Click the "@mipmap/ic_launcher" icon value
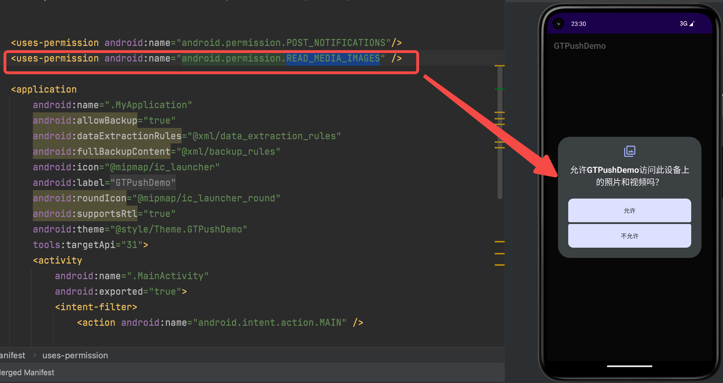Viewport: 723px width, 383px height. pos(162,167)
